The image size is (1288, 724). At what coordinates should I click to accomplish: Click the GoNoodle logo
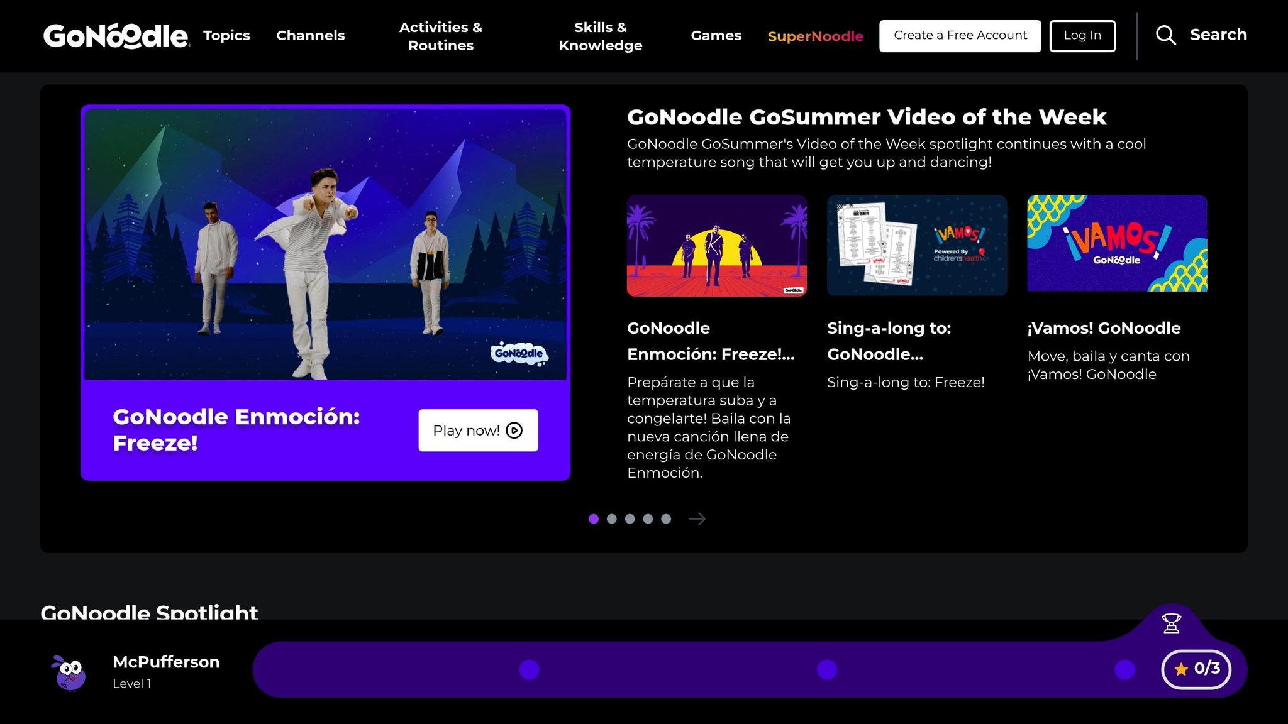click(116, 36)
